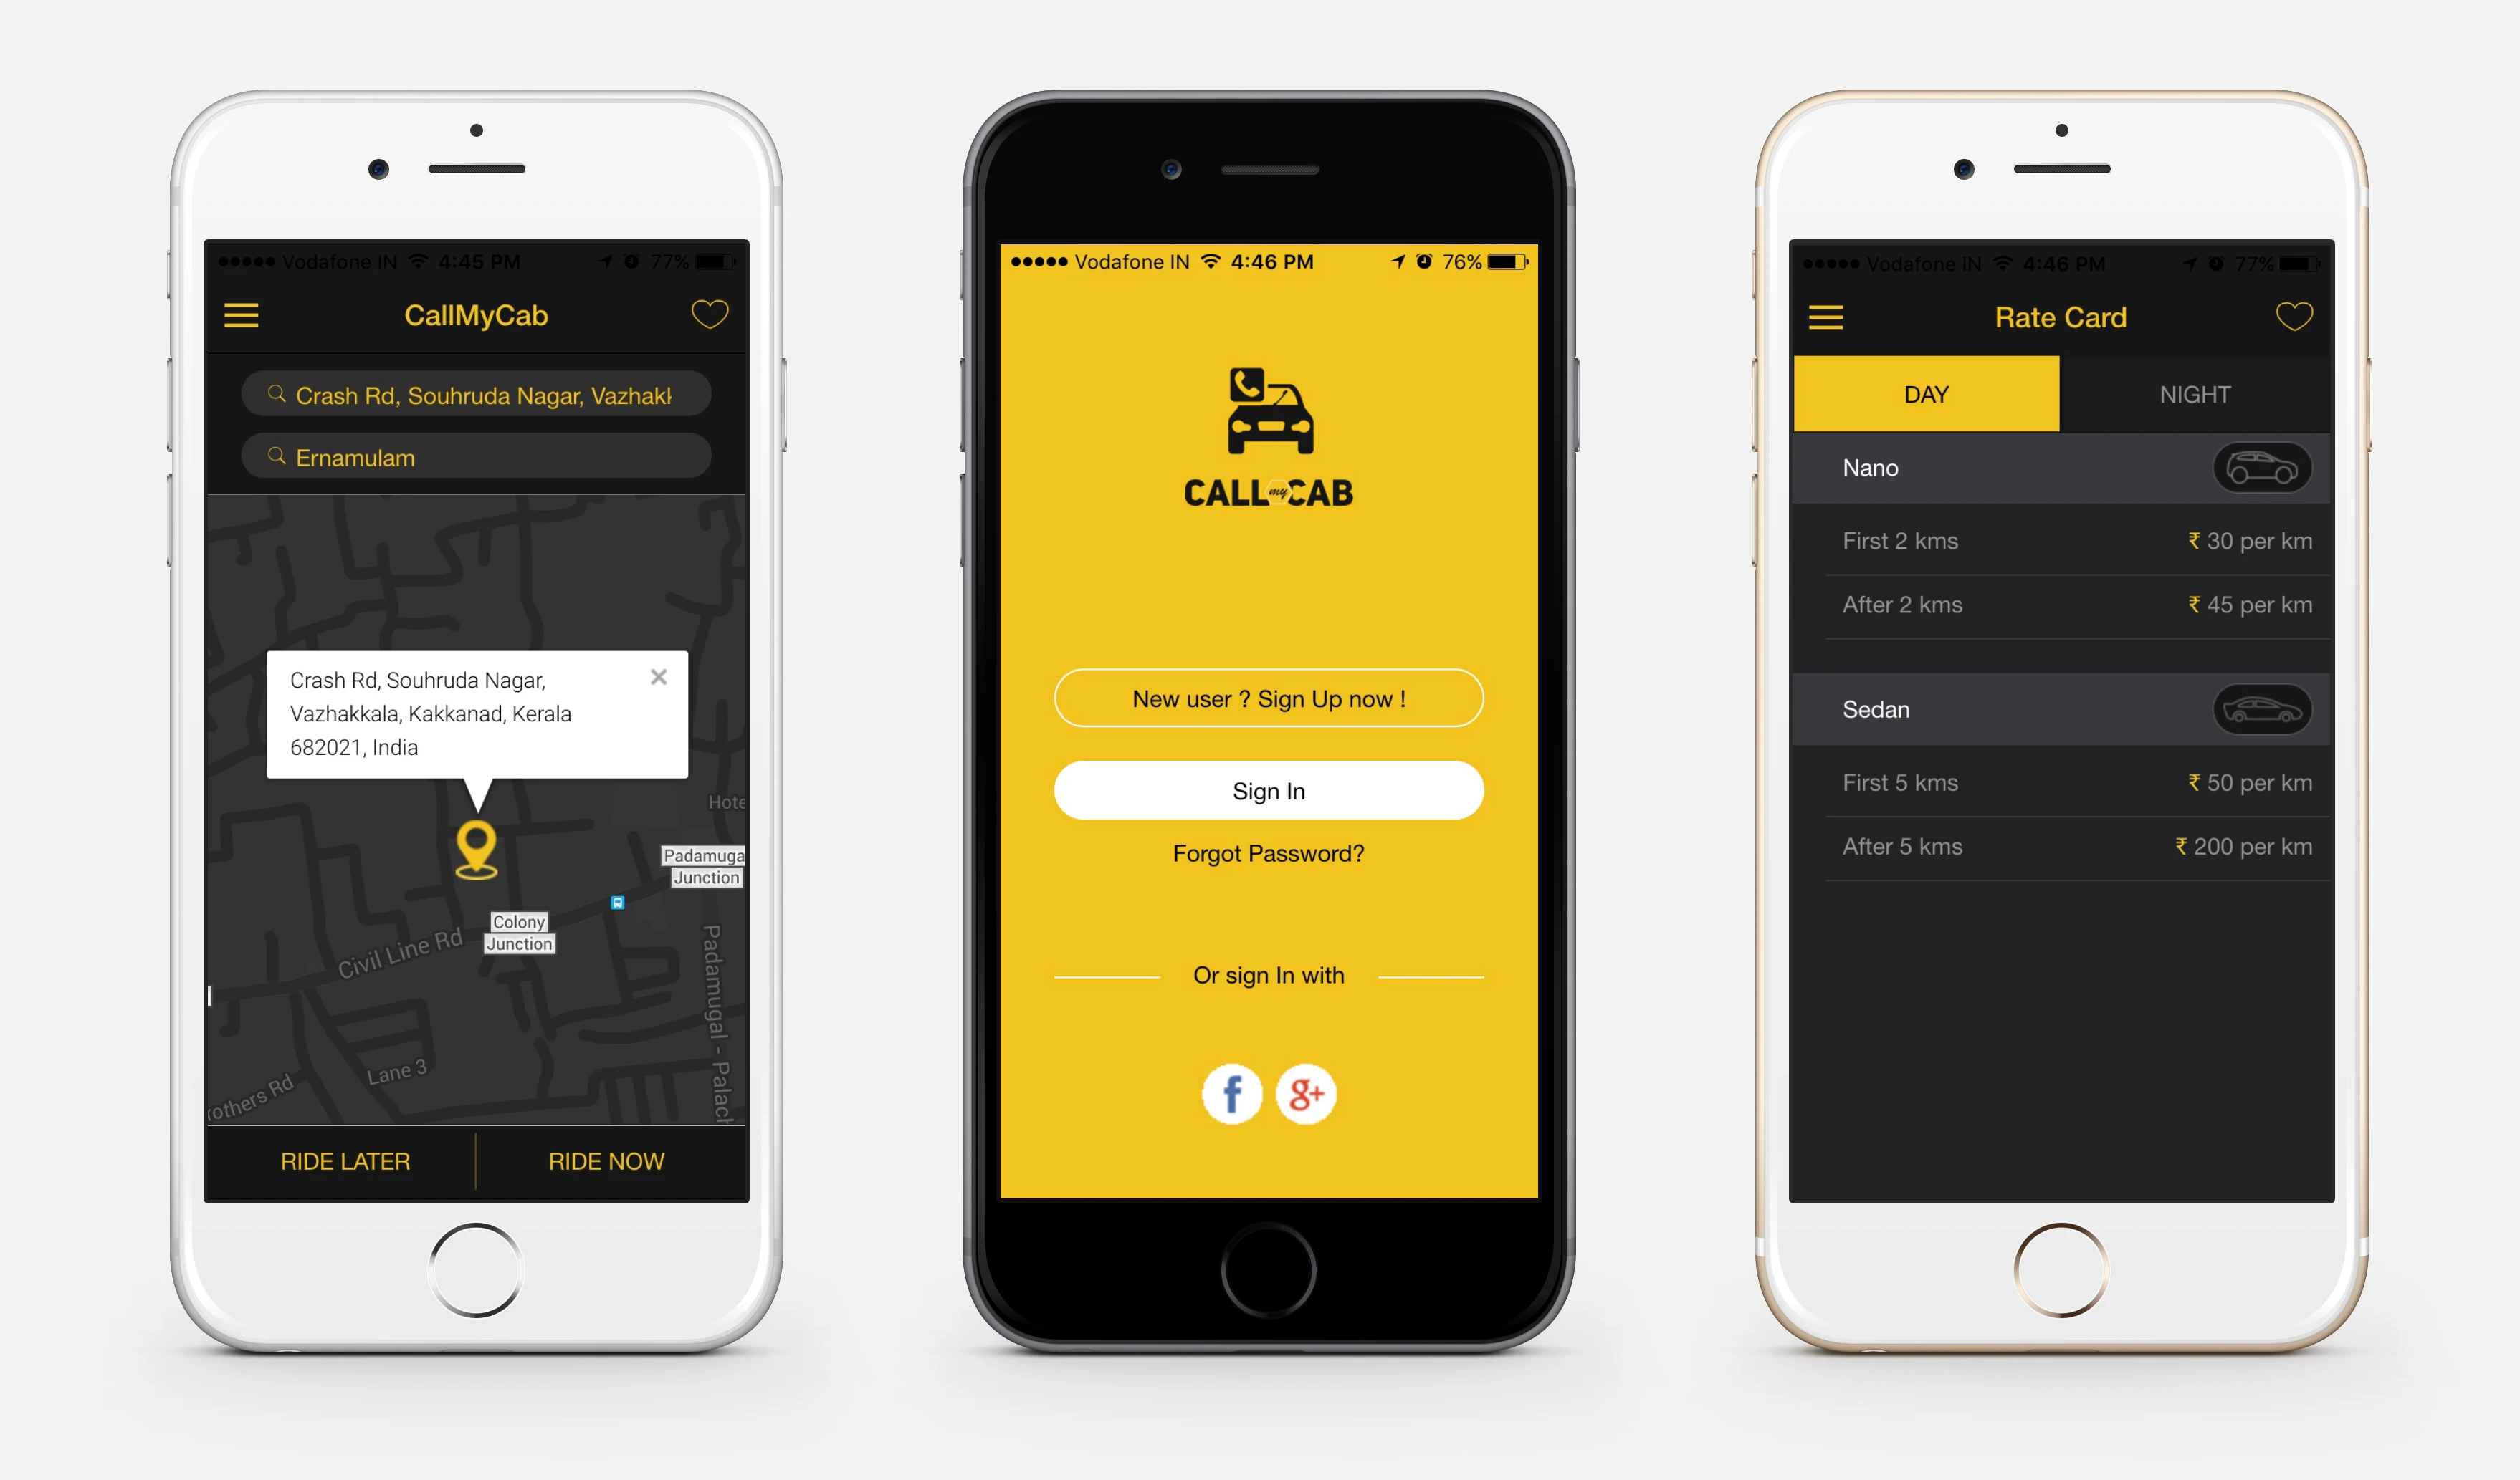Select the DAY tab on Rate Card
The image size is (2520, 1480).
1921,391
